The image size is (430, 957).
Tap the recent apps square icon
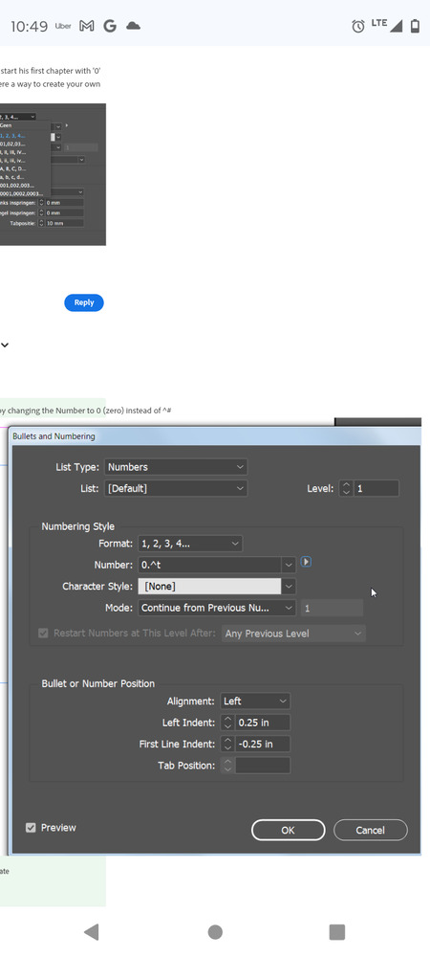(336, 932)
